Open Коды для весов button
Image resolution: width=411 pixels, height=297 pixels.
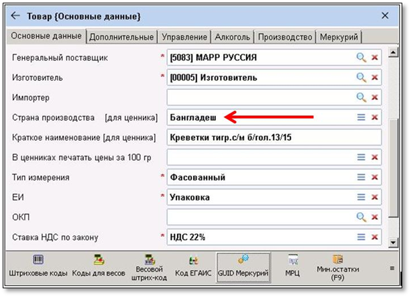click(98, 266)
